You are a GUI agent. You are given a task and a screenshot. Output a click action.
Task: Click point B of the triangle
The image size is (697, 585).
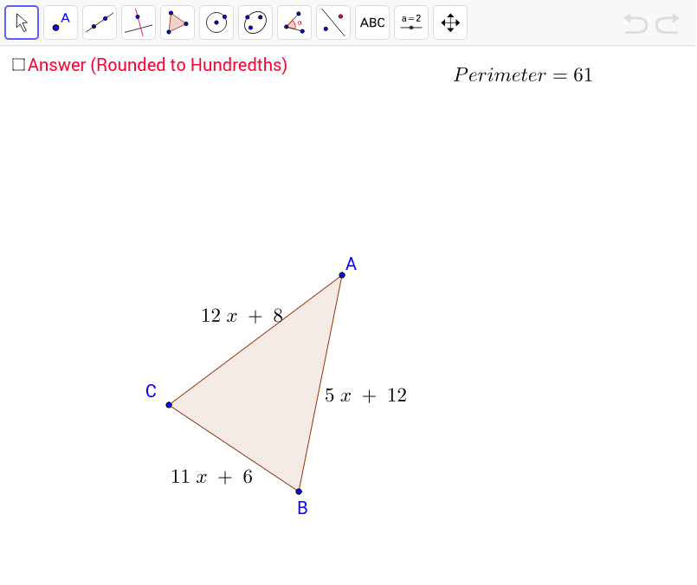pos(299,492)
